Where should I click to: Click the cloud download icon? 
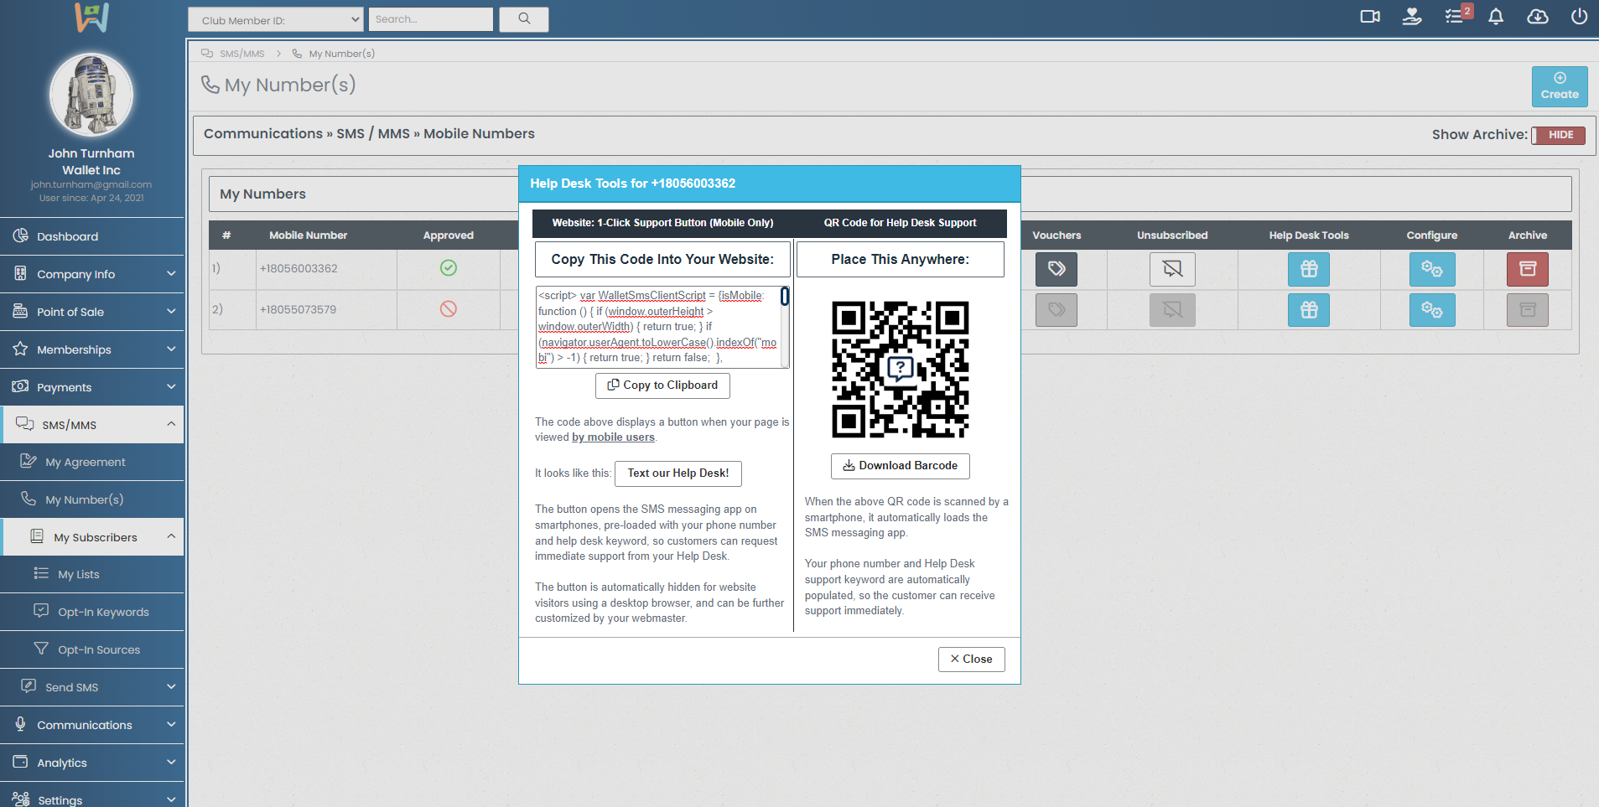[x=1538, y=17]
